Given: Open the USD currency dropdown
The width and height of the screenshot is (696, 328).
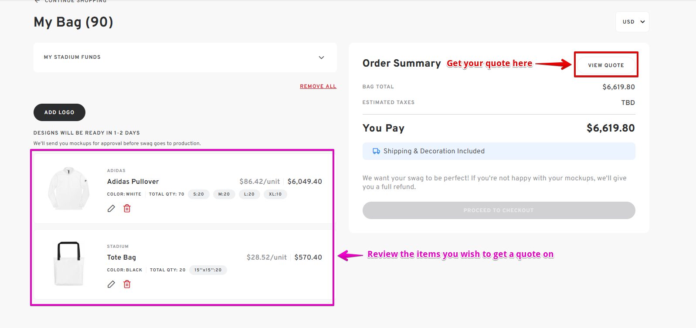Looking at the screenshot, I should coord(632,22).
